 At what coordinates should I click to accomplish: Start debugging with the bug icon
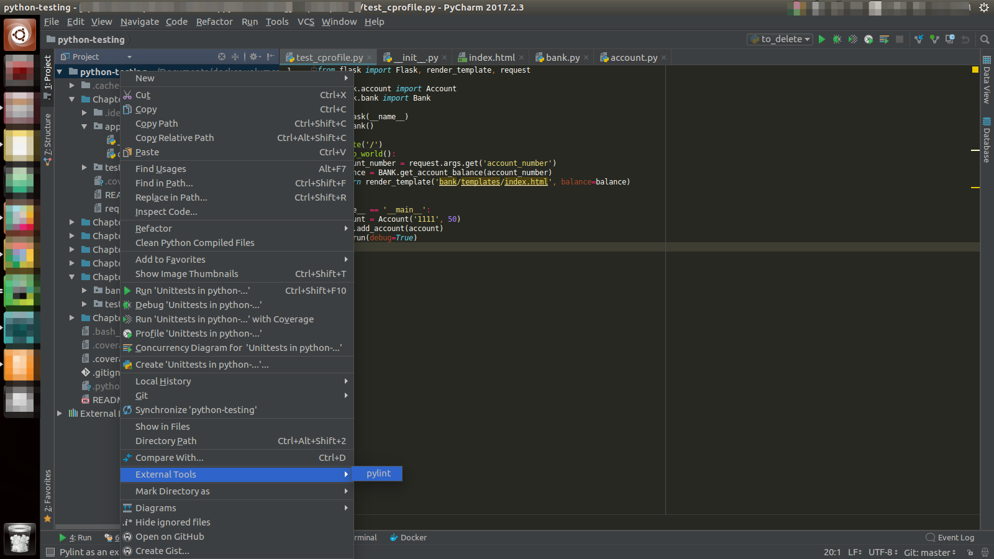pyautogui.click(x=837, y=39)
